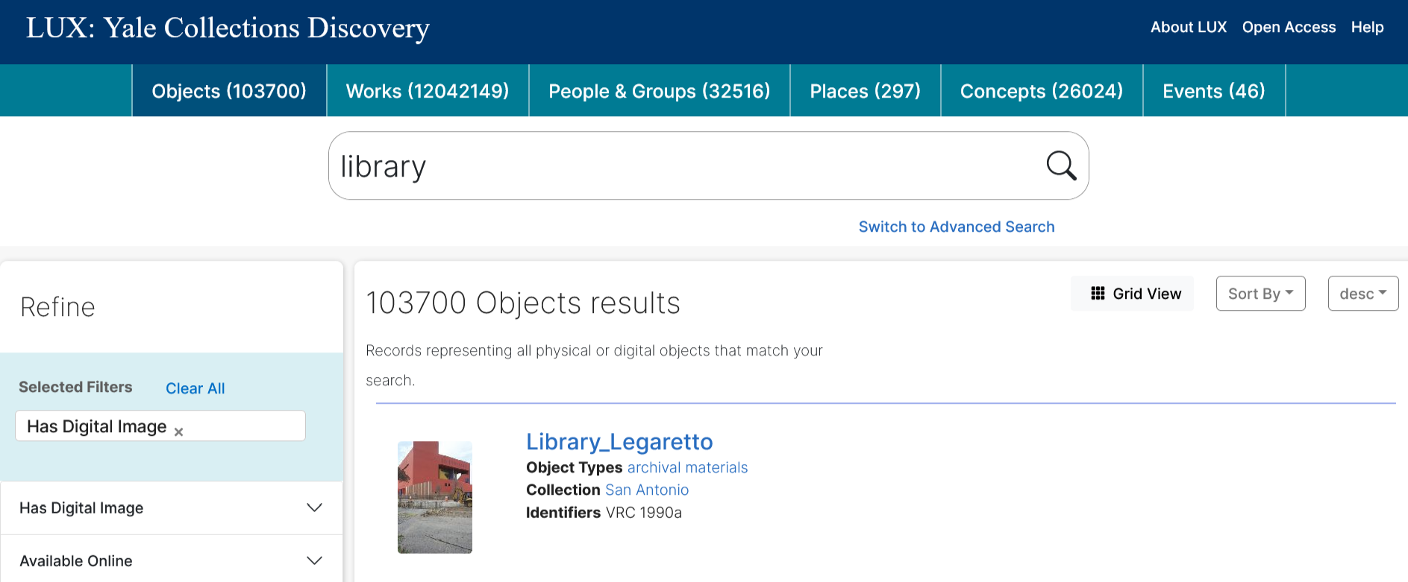Click the magnifying glass inside the search bar
The width and height of the screenshot is (1408, 582).
coord(1060,165)
